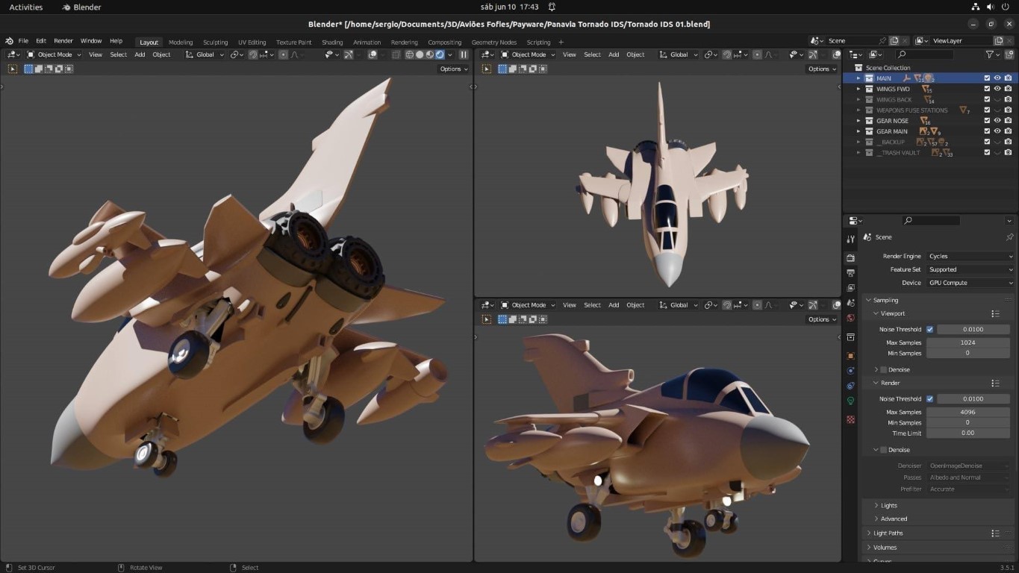Click the Viewport Max Samples field
This screenshot has width=1019, height=573.
(967, 342)
